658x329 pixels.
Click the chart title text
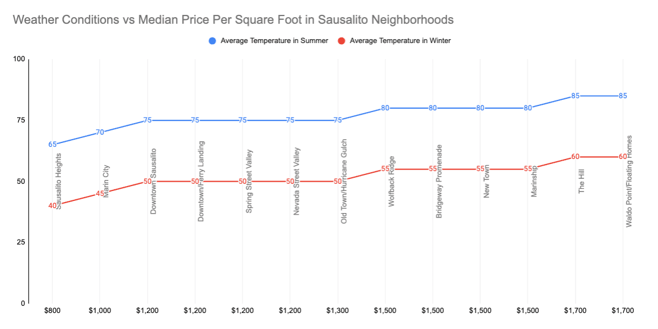[233, 20]
